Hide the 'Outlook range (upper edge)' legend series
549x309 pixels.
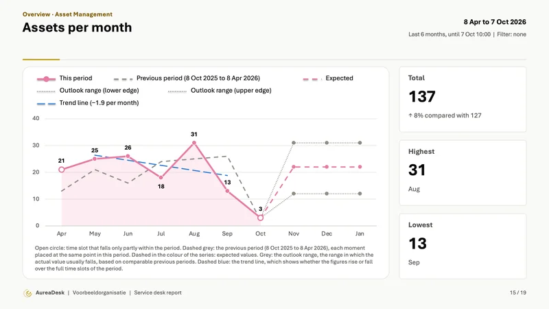pyautogui.click(x=220, y=91)
